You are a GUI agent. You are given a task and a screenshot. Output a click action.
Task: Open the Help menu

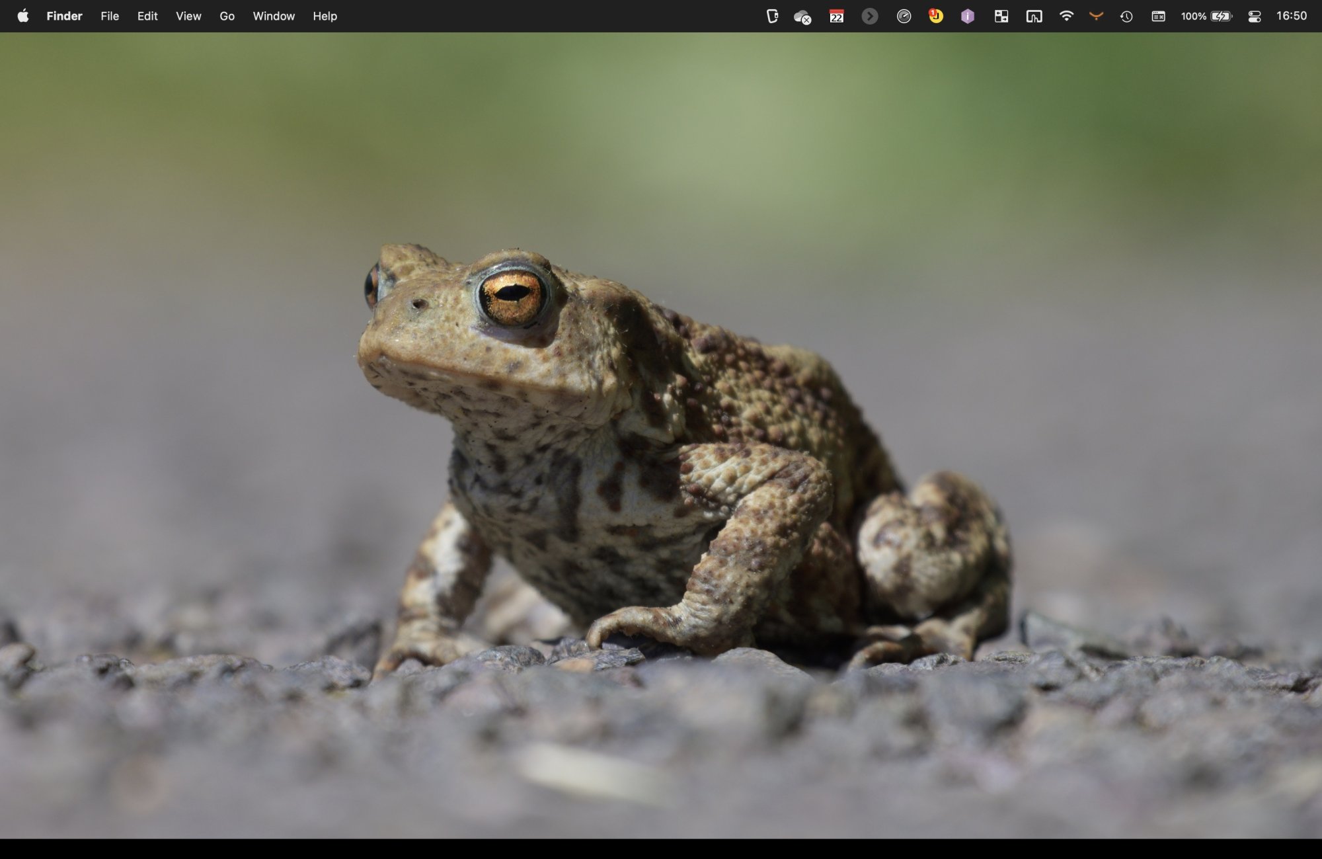tap(325, 16)
